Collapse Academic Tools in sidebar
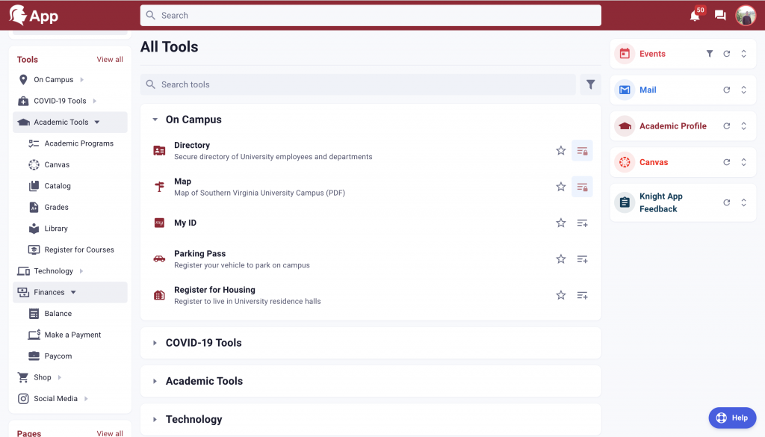Viewport: 765px width, 437px height. [97, 122]
